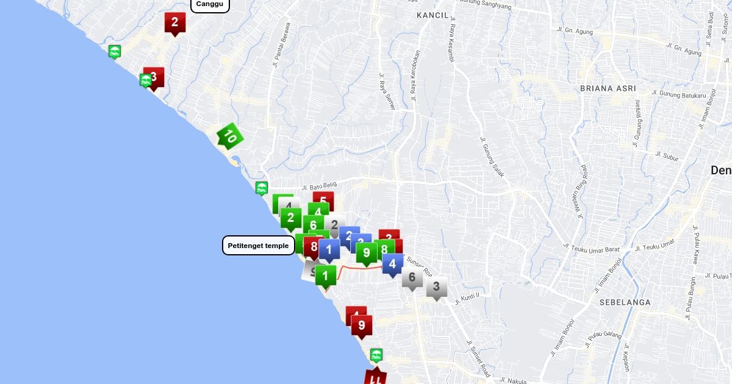Screen dimensions: 732x384
Task: Click the Jl. Pantai Berawa street label
Action: (x=281, y=44)
